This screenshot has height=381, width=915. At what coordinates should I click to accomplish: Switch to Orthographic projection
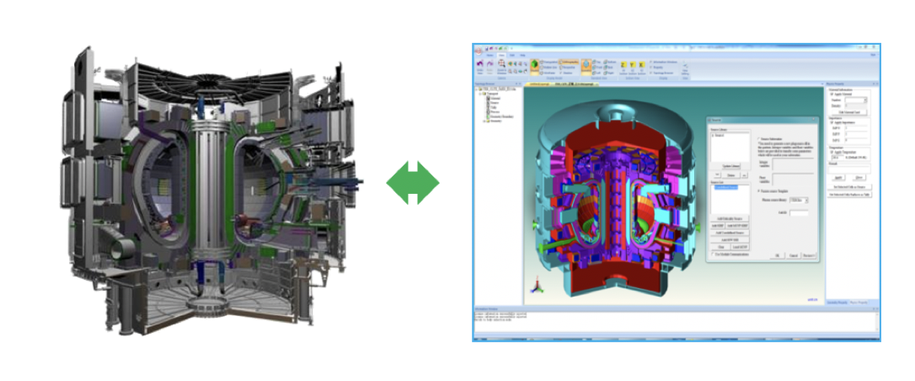tap(569, 62)
